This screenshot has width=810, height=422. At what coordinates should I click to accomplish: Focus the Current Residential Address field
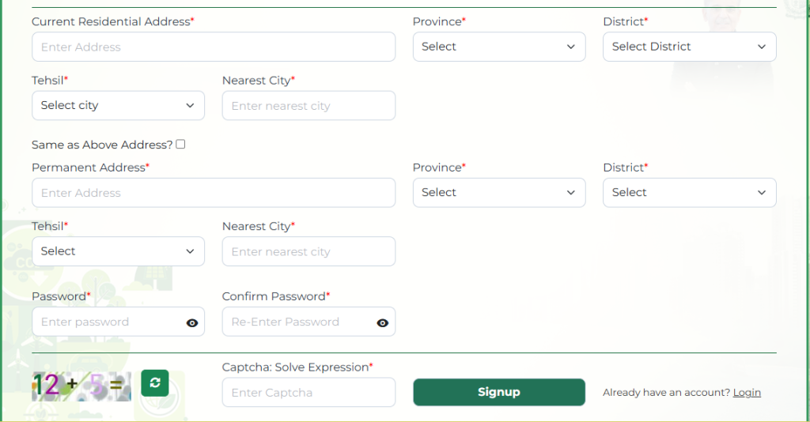coord(214,47)
